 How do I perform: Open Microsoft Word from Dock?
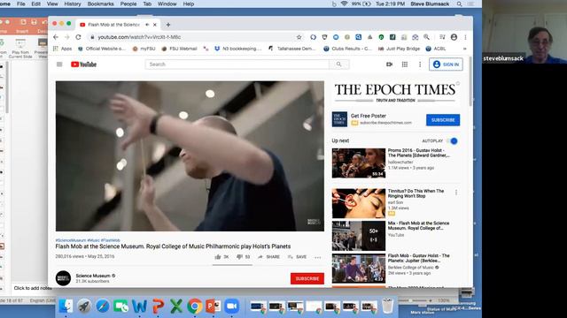coord(140,307)
